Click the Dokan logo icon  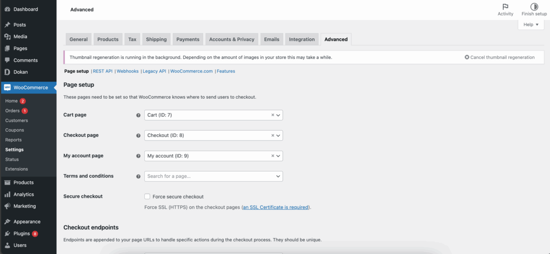coord(7,72)
